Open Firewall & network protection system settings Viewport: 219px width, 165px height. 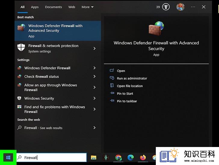click(x=58, y=48)
